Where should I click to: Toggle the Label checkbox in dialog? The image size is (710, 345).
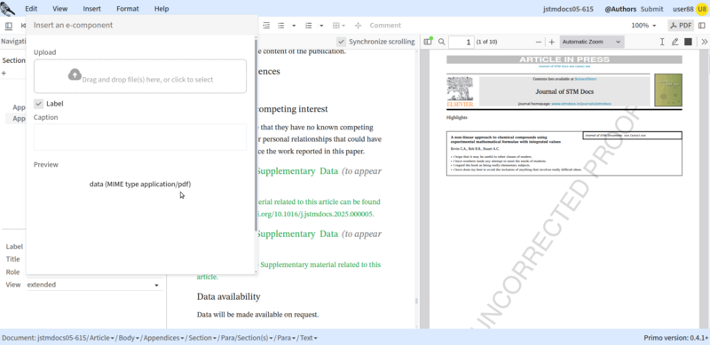[38, 104]
